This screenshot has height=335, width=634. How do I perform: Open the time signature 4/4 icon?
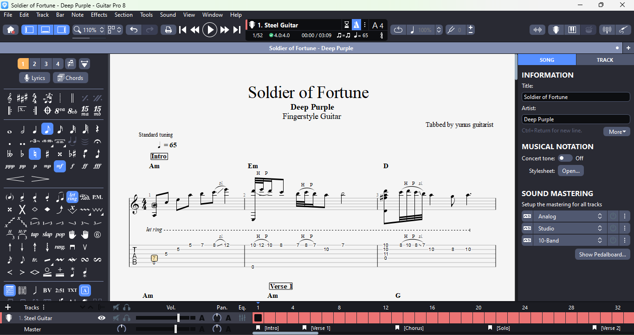[35, 98]
